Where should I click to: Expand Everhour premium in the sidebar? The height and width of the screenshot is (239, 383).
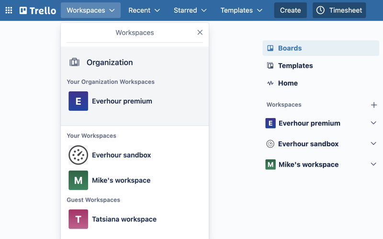pyautogui.click(x=373, y=123)
